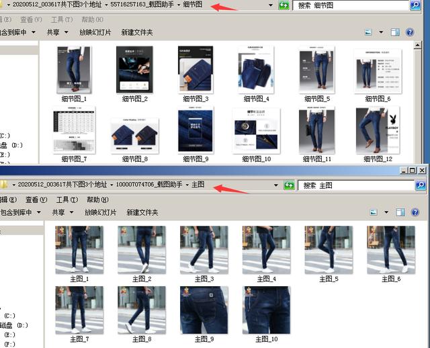Expand view options arrow in bottom window

386,212
